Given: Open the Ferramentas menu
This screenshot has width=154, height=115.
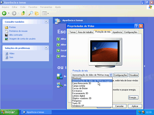Looking at the screenshot, I should pyautogui.click(x=46, y=7).
